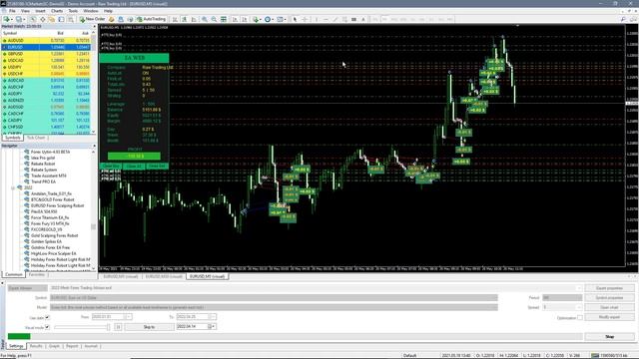The height and width of the screenshot is (359, 639).
Task: Open the Charts menu
Action: [57, 11]
